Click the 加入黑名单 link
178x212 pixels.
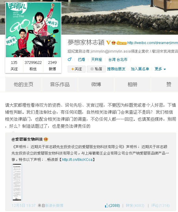140,69
